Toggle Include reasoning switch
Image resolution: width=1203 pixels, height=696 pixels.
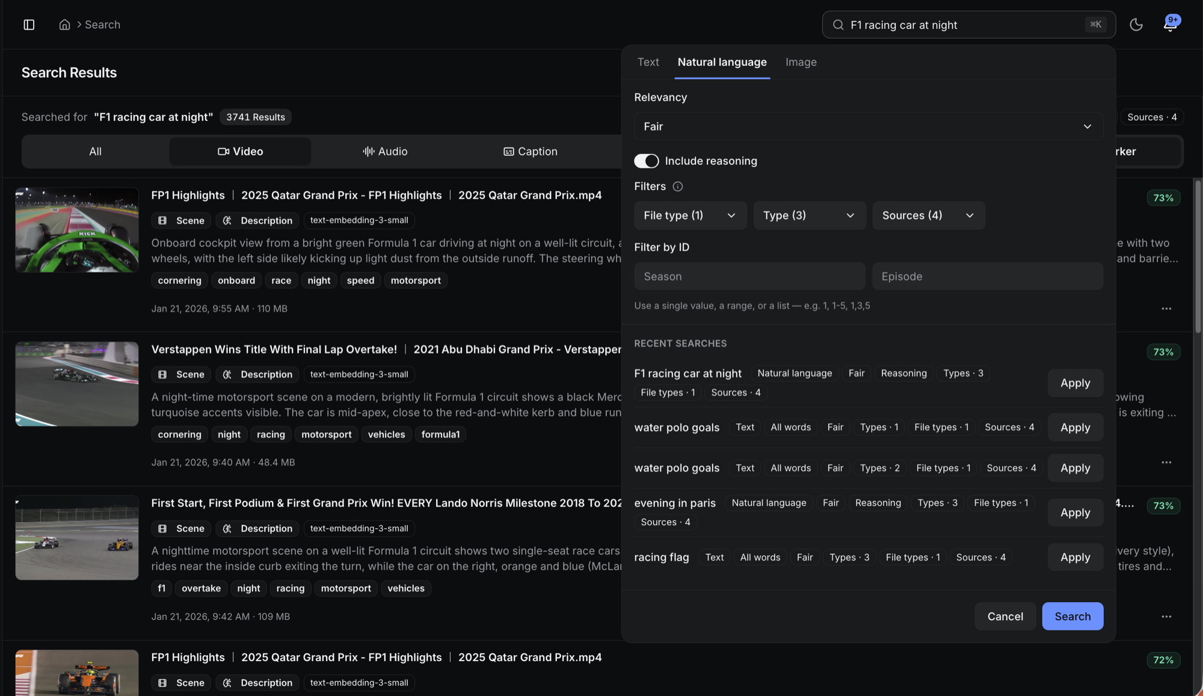[647, 161]
